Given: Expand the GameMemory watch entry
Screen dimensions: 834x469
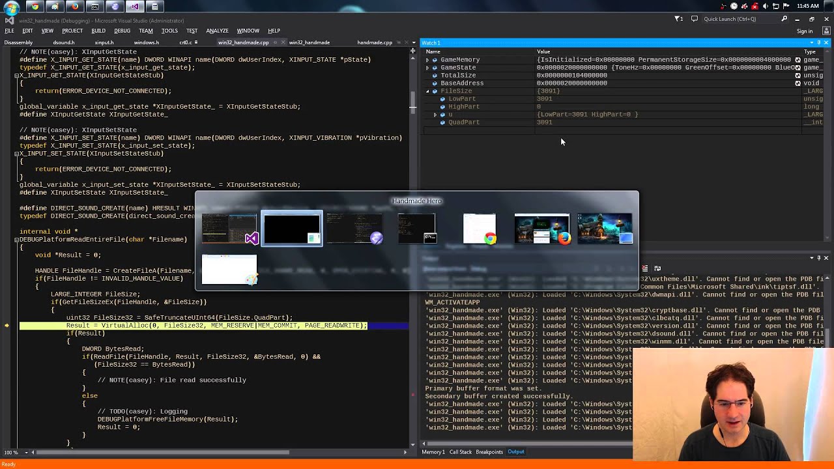Looking at the screenshot, I should (427, 60).
